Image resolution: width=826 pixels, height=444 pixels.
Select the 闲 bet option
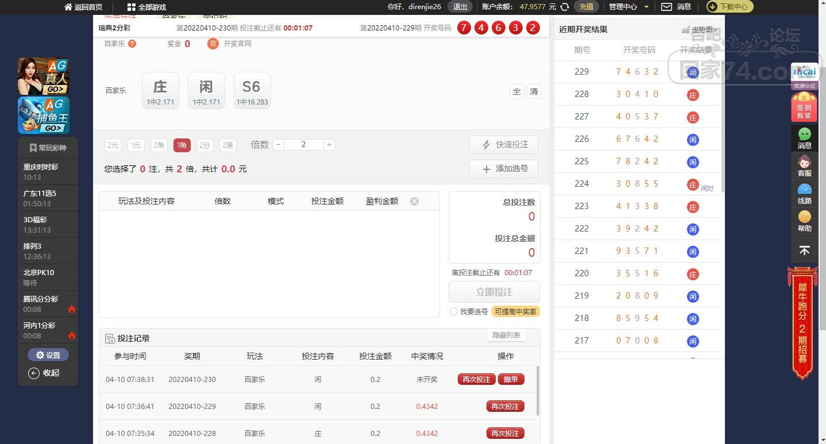click(x=206, y=90)
